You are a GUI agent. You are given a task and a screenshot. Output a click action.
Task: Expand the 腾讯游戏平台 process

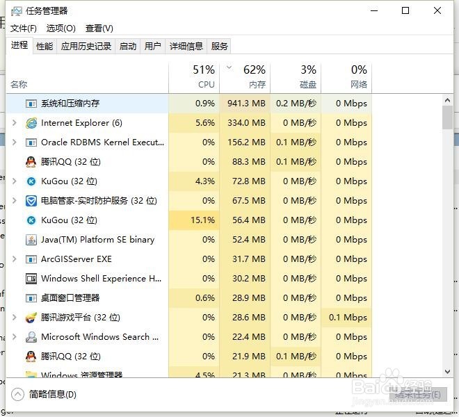14,317
